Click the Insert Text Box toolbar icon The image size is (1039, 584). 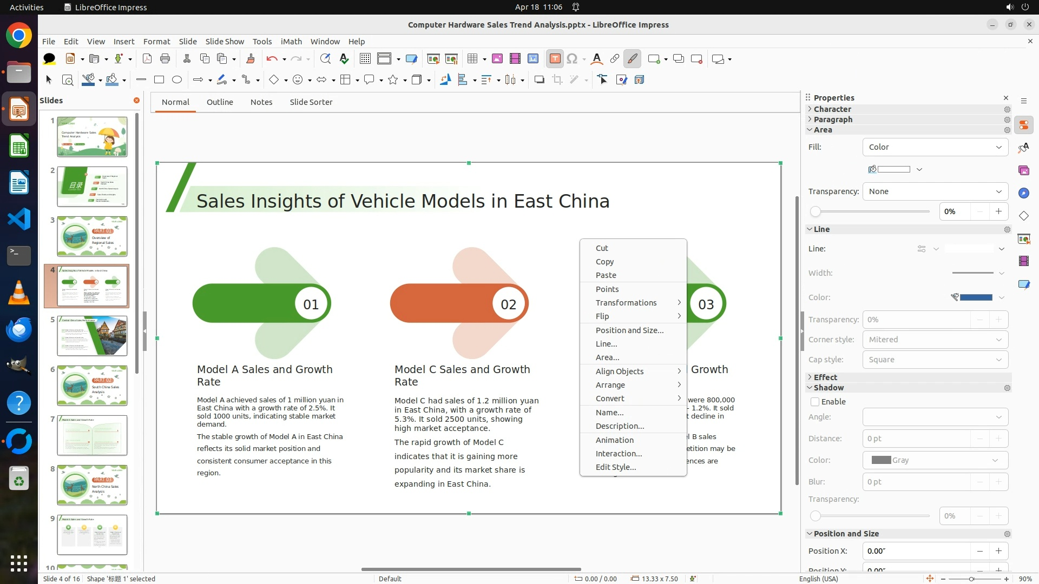(x=555, y=59)
